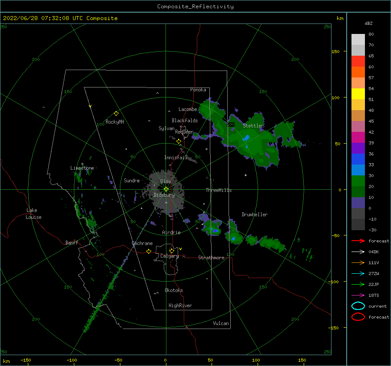Viewport: 391px width, 366px height.
Task: Select the white 04DK arrow icon
Action: (358, 252)
